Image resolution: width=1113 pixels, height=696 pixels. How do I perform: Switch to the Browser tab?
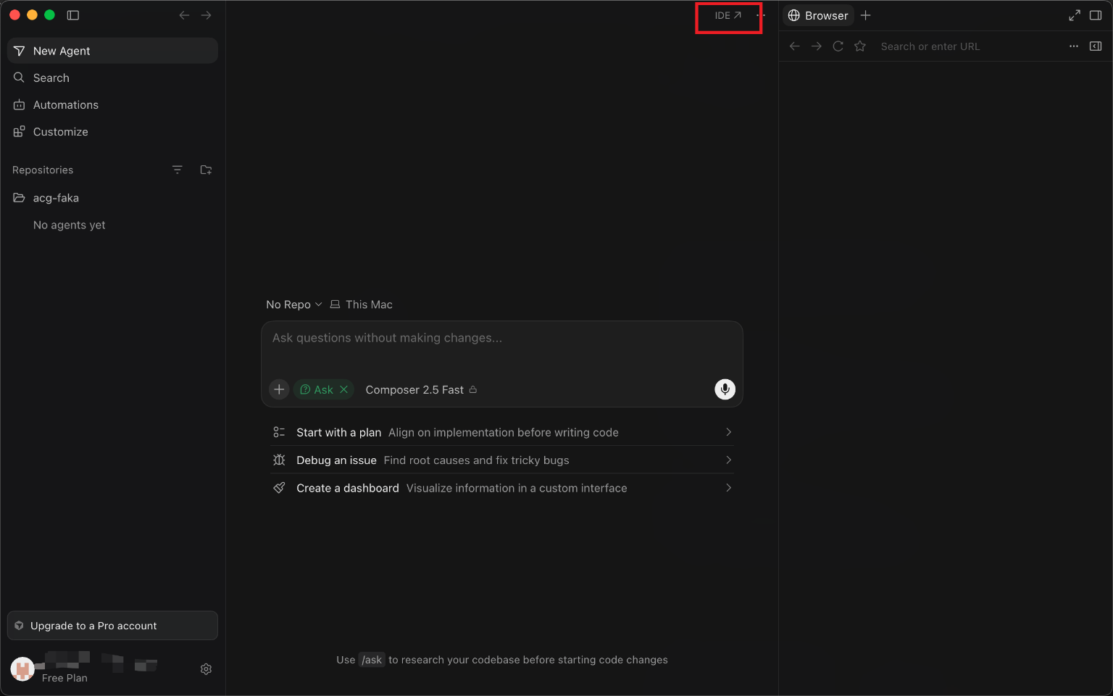pyautogui.click(x=818, y=15)
